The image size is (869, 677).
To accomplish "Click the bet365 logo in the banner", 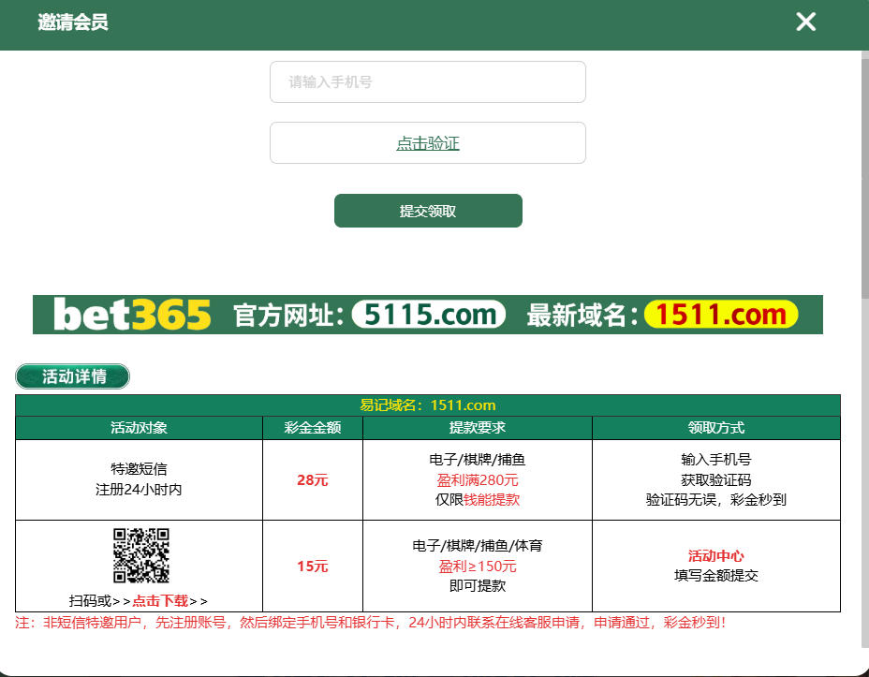I will [132, 316].
